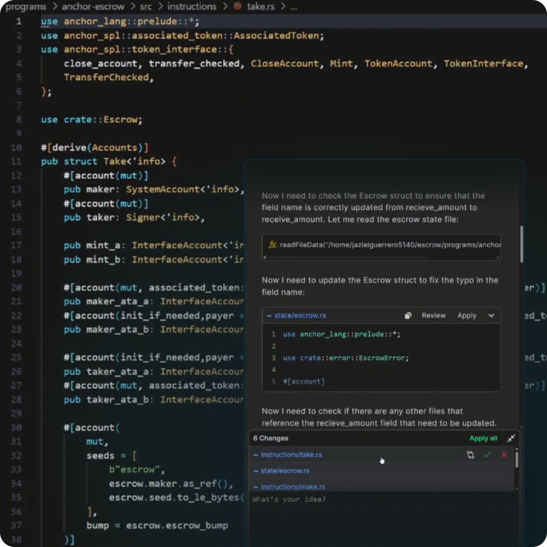Click the right scroll arrow of readFileData box
The width and height of the screenshot is (547, 547).
coord(498,257)
